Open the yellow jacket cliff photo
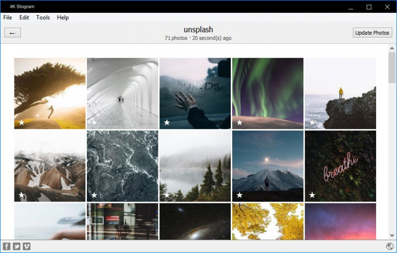Screen dimensions: 397x253 coord(340,93)
